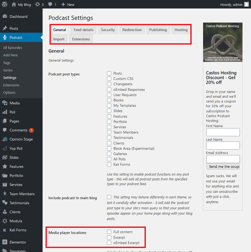Enable Posts as a podcast post type
Screen dimensions: 251x252
pyautogui.click(x=109, y=73)
